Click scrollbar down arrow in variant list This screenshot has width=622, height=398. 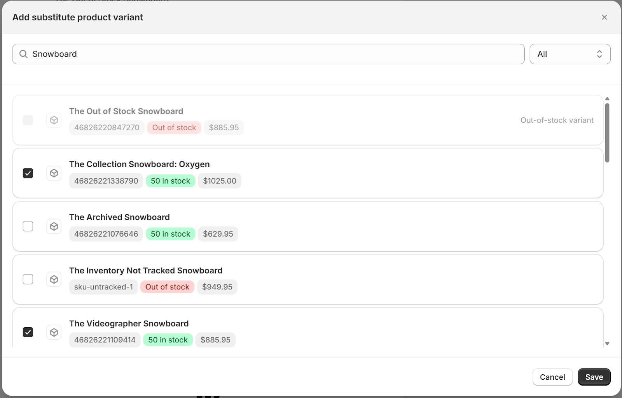click(607, 344)
